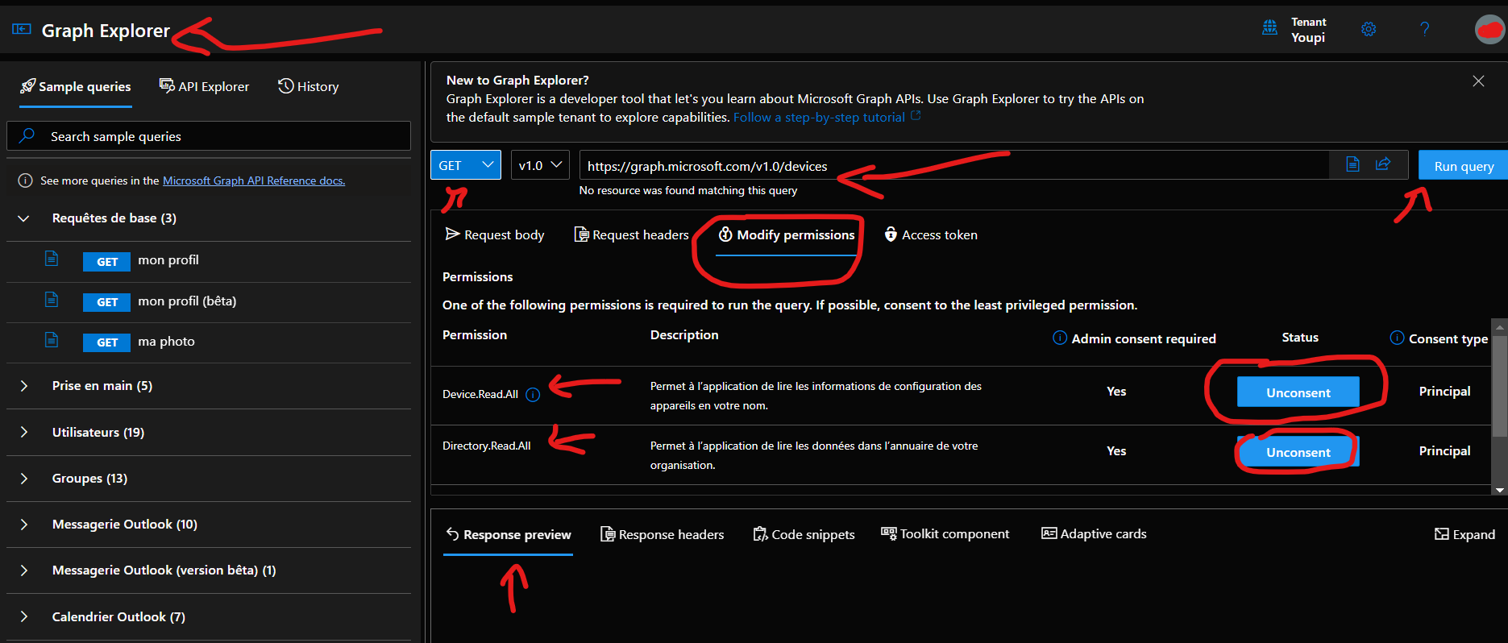Open the Response preview tab

509,535
